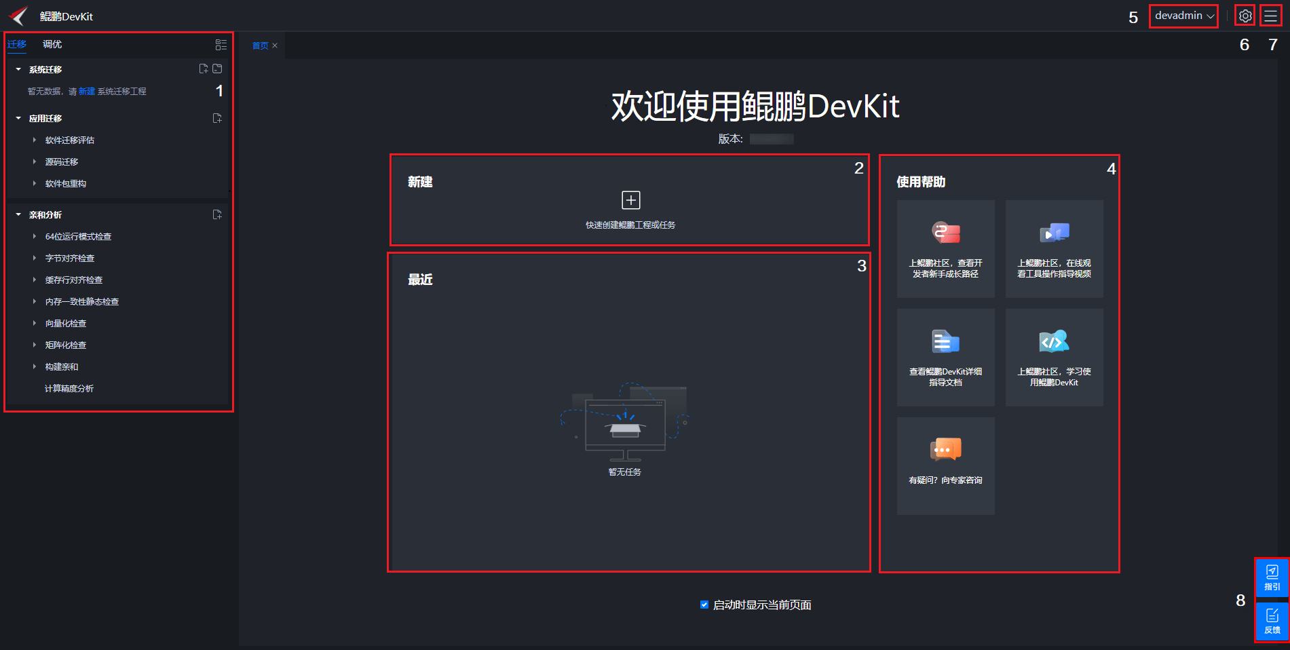Click the folder icon in 系统迁移 row
This screenshot has height=650, width=1290.
point(217,69)
